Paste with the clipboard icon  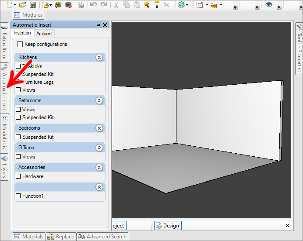pyautogui.click(x=137, y=5)
